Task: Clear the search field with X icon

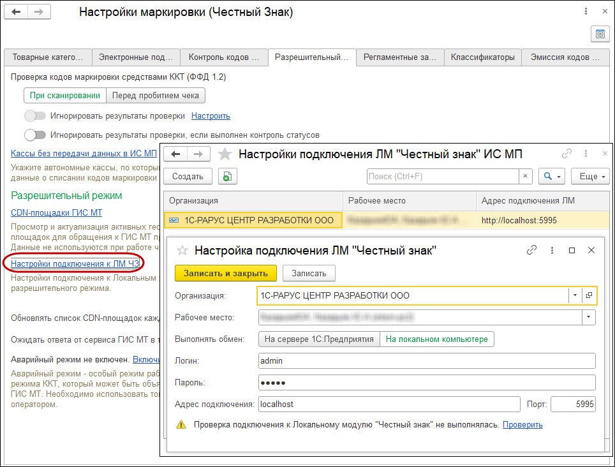Action: (x=525, y=177)
